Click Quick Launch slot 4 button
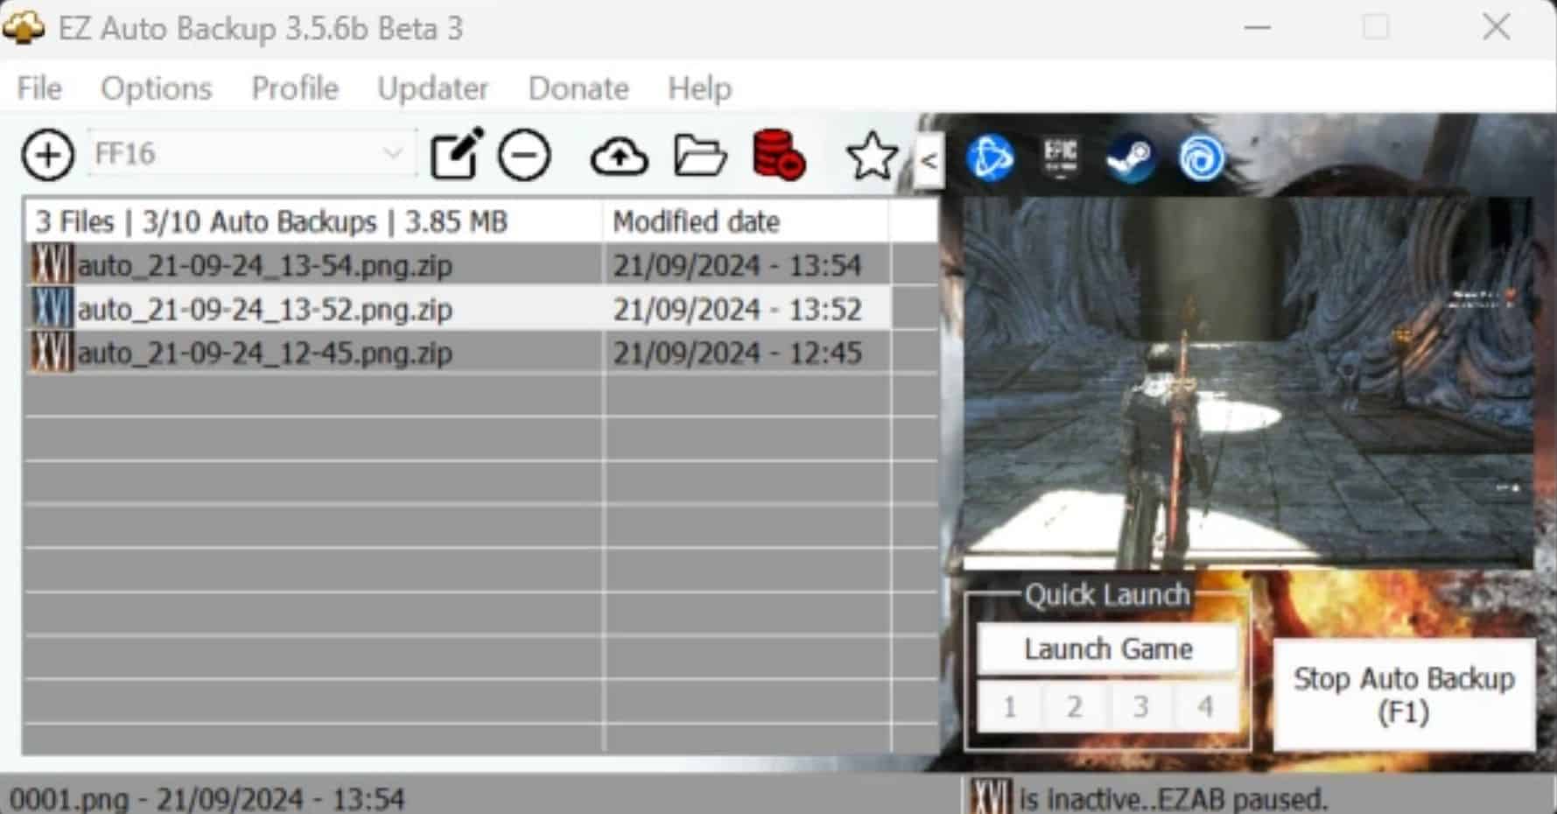The width and height of the screenshot is (1557, 814). (x=1206, y=705)
